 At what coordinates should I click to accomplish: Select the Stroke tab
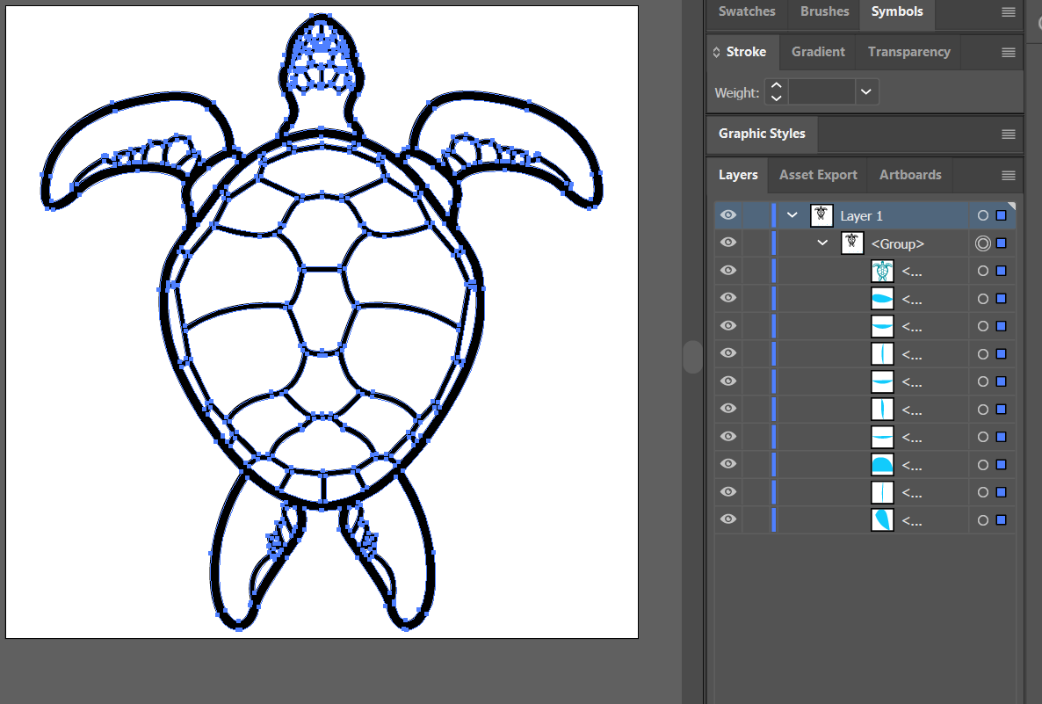click(746, 52)
